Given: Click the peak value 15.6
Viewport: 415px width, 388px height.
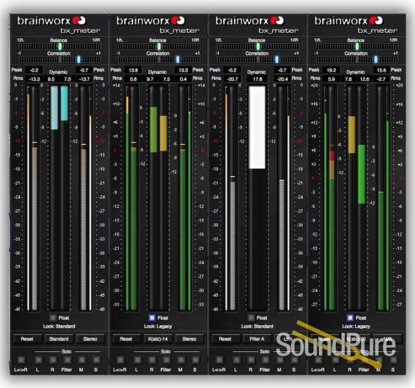Looking at the screenshot, I should point(381,71).
